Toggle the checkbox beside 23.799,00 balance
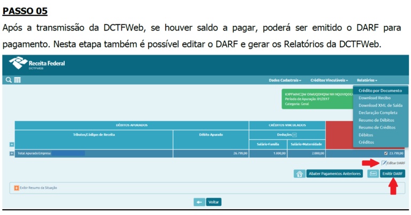This screenshot has height=215, width=411. pyautogui.click(x=385, y=153)
